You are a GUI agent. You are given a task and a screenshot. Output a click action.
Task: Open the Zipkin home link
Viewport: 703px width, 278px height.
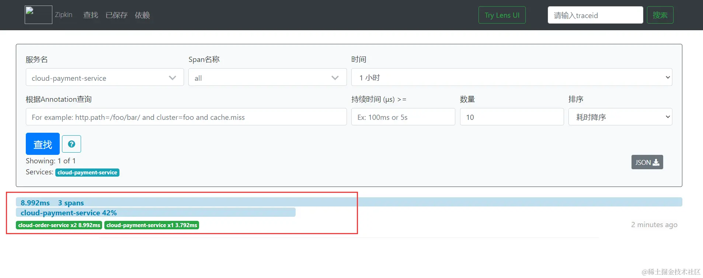(x=63, y=15)
